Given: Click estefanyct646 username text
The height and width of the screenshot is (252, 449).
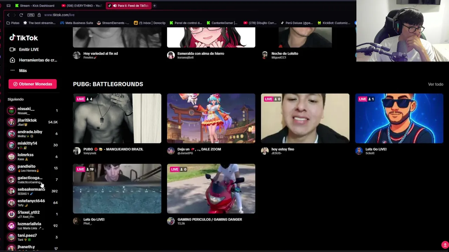Looking at the screenshot, I should 31,201.
